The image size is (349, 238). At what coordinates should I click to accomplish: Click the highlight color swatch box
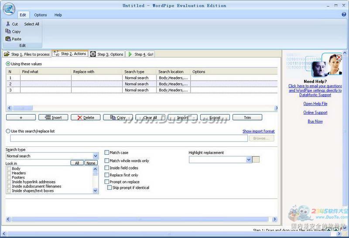click(256, 160)
